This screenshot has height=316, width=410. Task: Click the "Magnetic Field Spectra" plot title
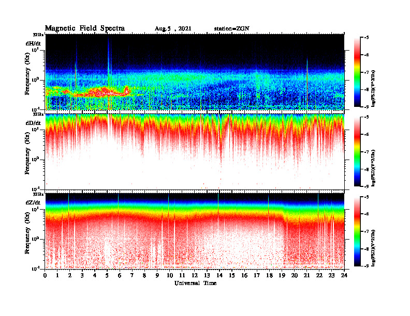click(x=85, y=28)
